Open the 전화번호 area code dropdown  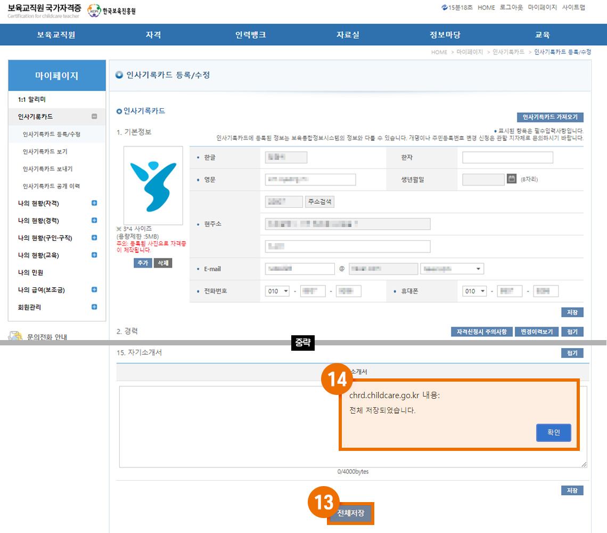277,292
